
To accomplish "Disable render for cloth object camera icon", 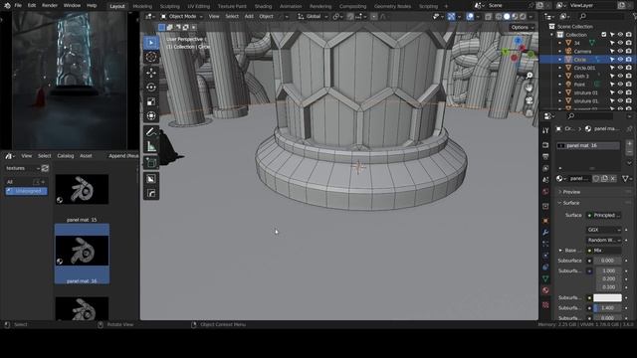I will (629, 76).
